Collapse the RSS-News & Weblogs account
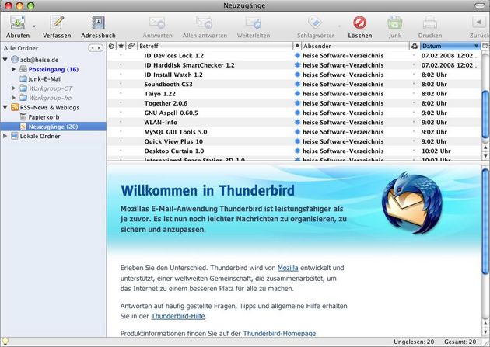This screenshot has width=490, height=347. coord(5,107)
